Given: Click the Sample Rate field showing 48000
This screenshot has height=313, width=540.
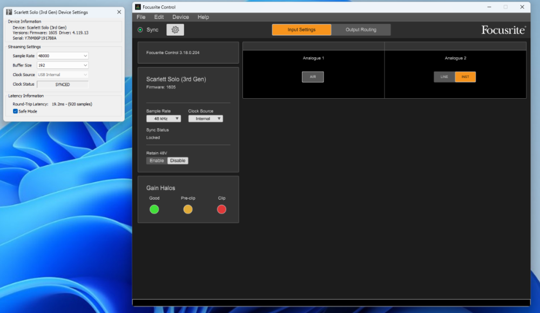Looking at the screenshot, I should coord(62,56).
